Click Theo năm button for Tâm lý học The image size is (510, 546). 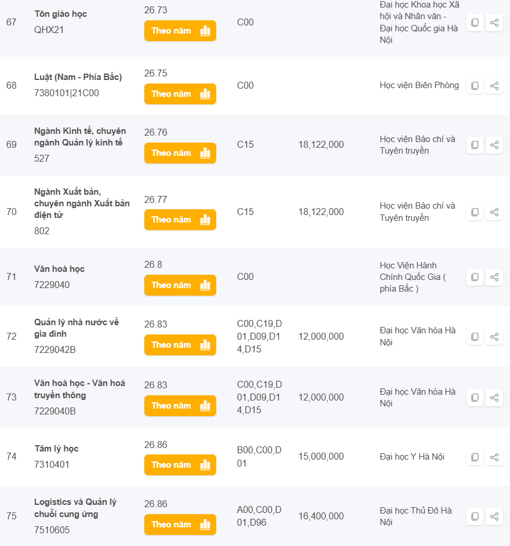pos(180,465)
